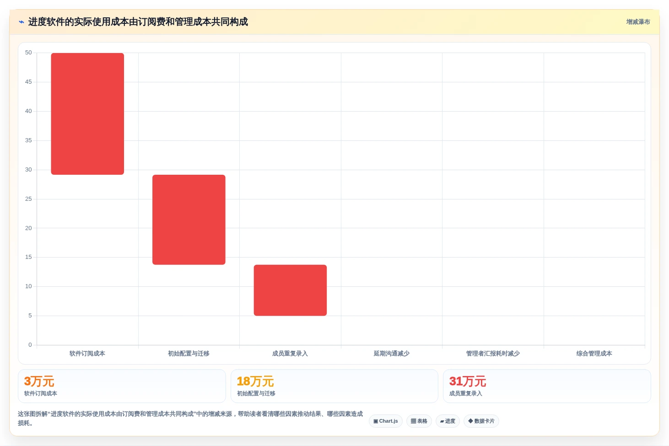This screenshot has height=446, width=669.
Task: Click the y-axis value 25
Action: click(x=28, y=199)
